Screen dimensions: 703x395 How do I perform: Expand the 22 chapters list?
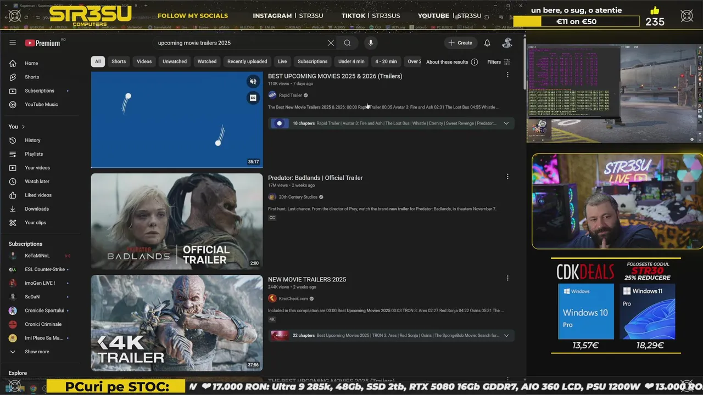click(506, 335)
